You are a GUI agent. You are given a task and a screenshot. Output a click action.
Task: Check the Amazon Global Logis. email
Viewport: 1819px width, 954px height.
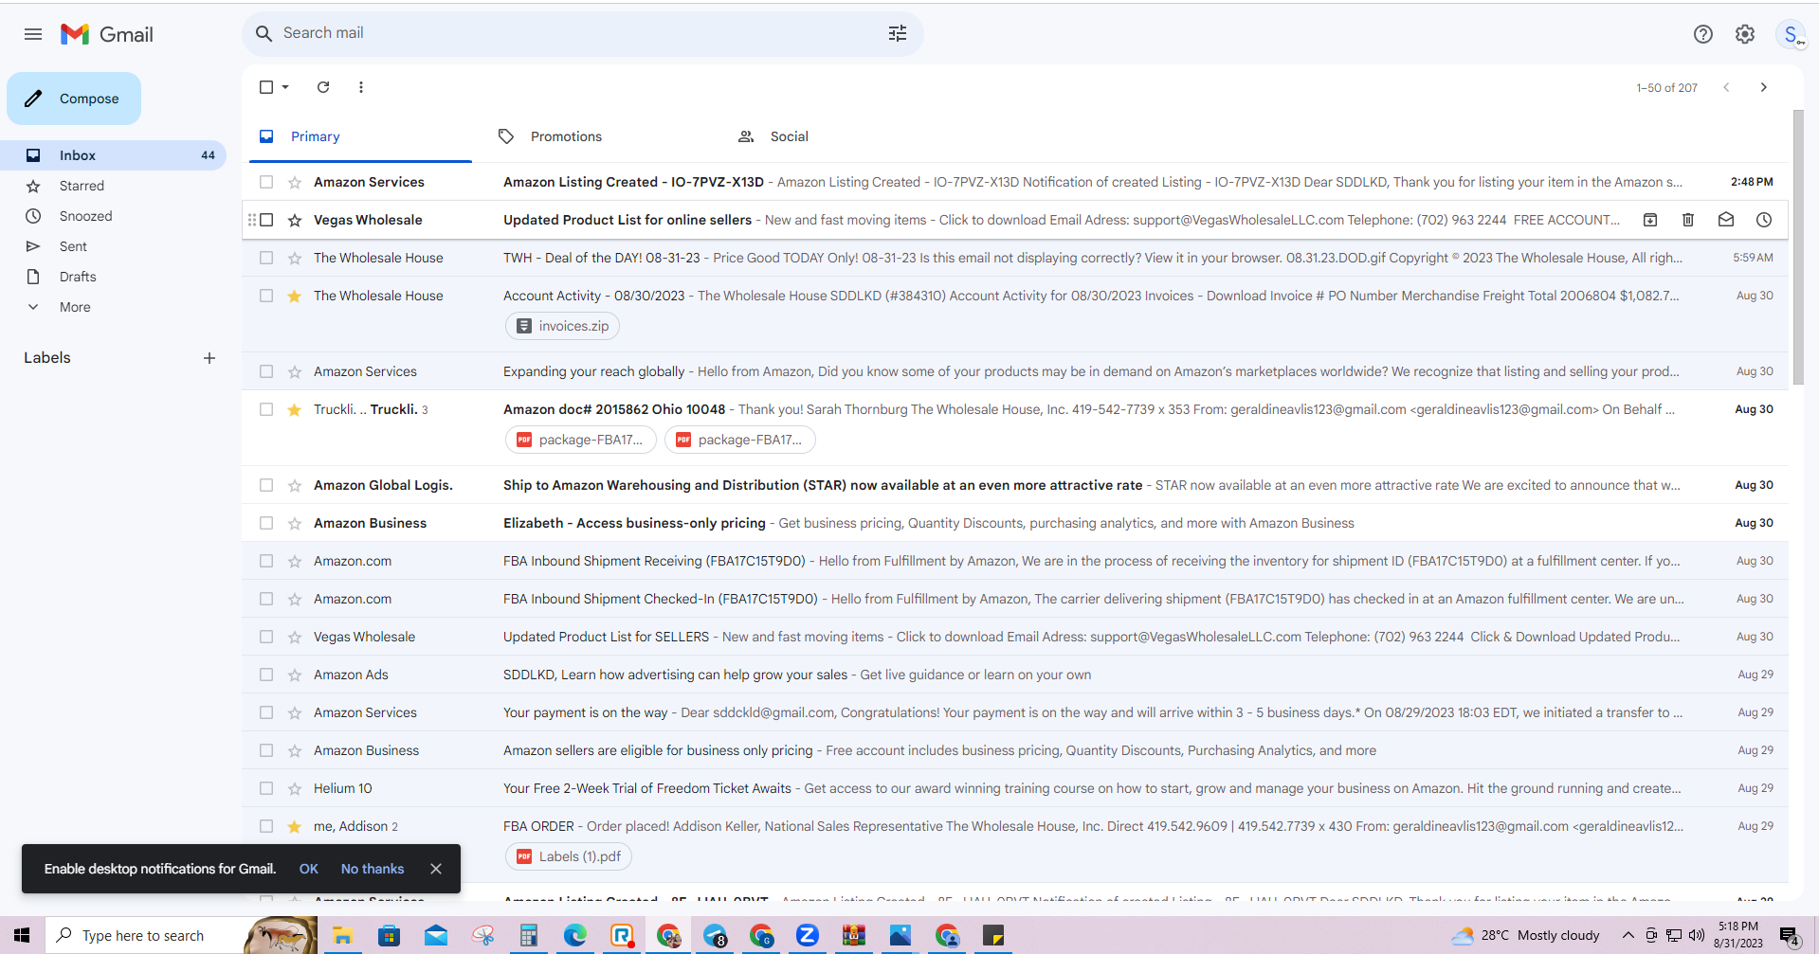(x=266, y=485)
